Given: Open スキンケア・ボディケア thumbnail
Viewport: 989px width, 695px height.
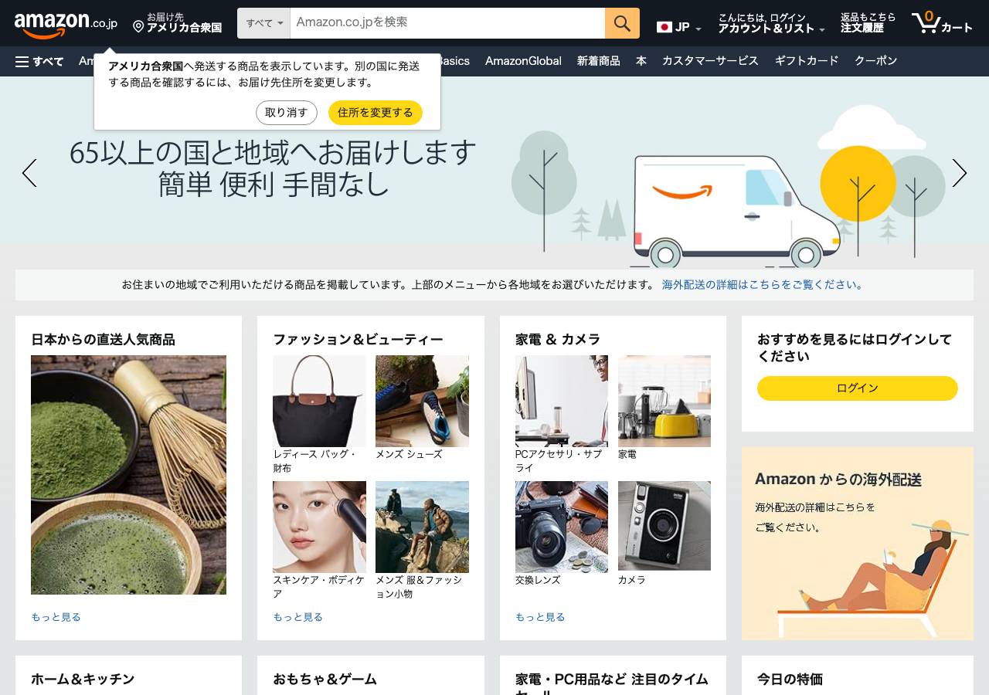Looking at the screenshot, I should (x=319, y=527).
